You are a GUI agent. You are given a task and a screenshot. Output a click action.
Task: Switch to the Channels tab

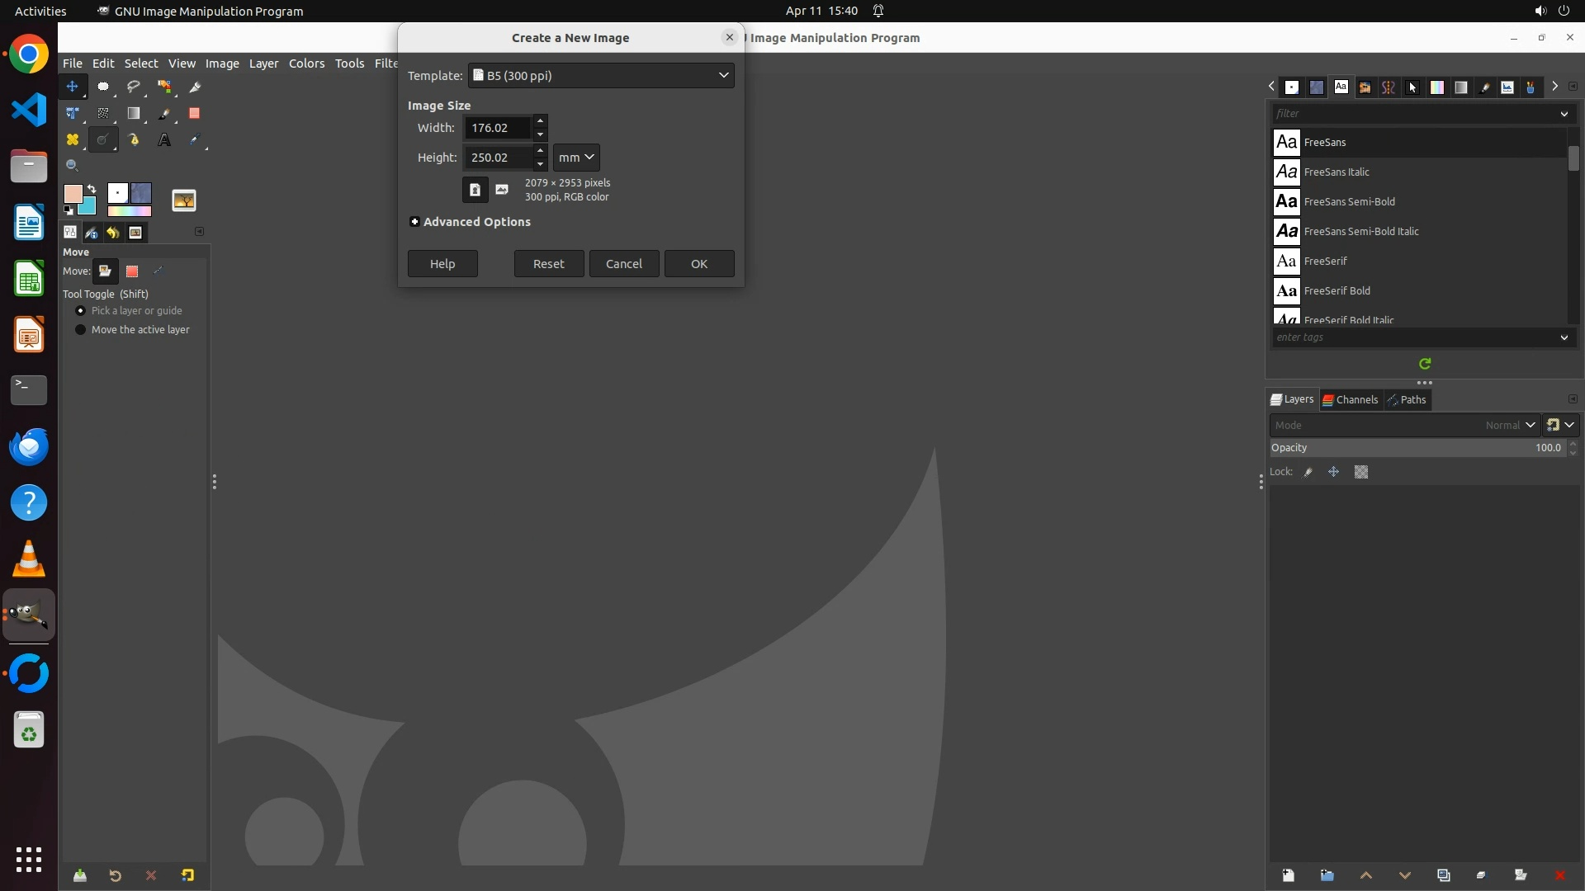[x=1351, y=400]
